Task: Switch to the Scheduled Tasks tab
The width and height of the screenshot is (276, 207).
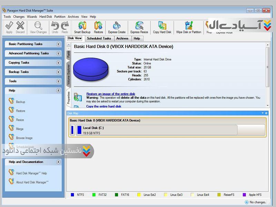Action: click(x=99, y=38)
